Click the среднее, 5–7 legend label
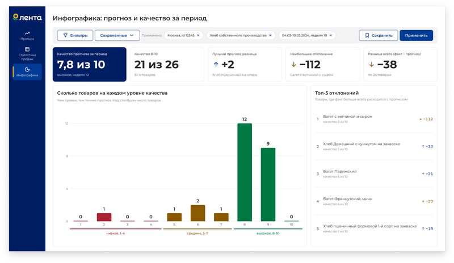Viewport: 454px width, 263px height. coord(197,233)
